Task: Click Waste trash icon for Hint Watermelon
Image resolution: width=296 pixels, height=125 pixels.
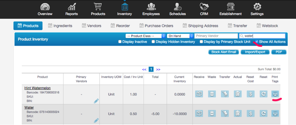Action: coord(212,94)
